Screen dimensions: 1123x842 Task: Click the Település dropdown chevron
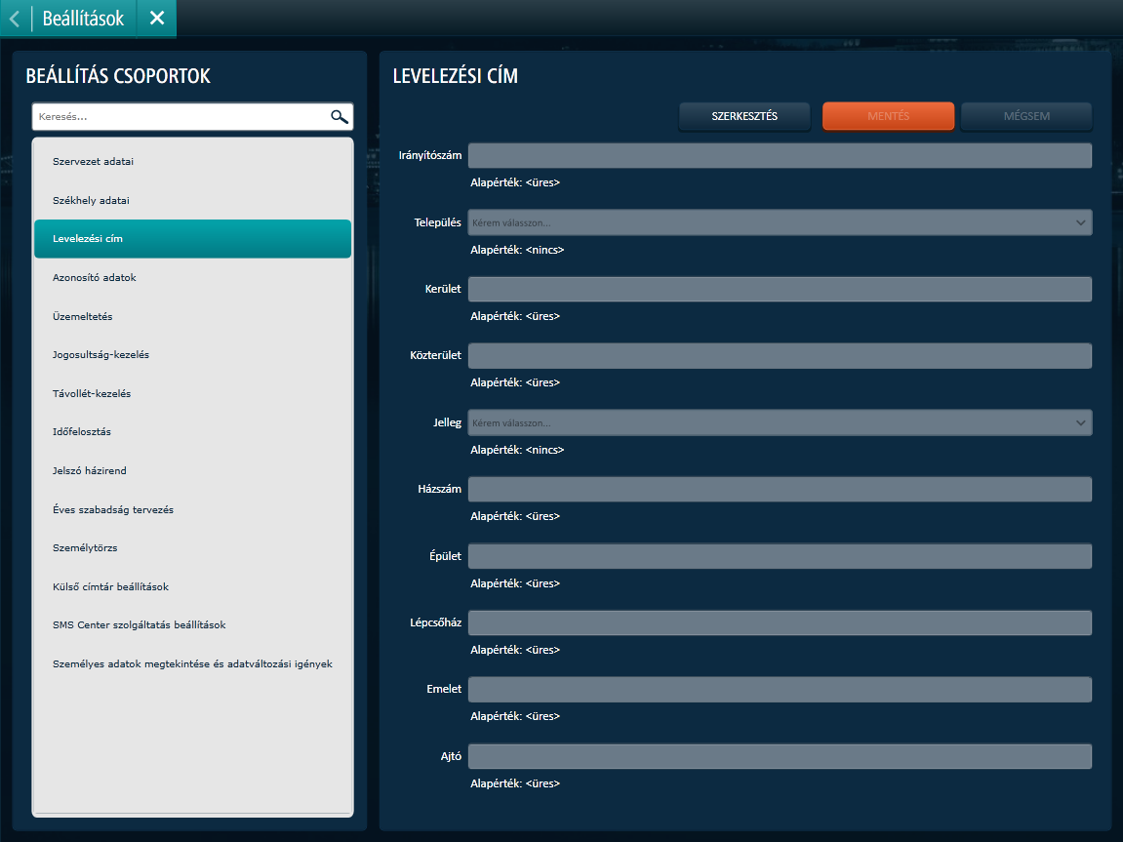(x=1080, y=222)
